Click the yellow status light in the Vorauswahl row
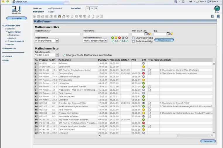Image resolution: width=223 pixels, height=148 pixels. 143,67
